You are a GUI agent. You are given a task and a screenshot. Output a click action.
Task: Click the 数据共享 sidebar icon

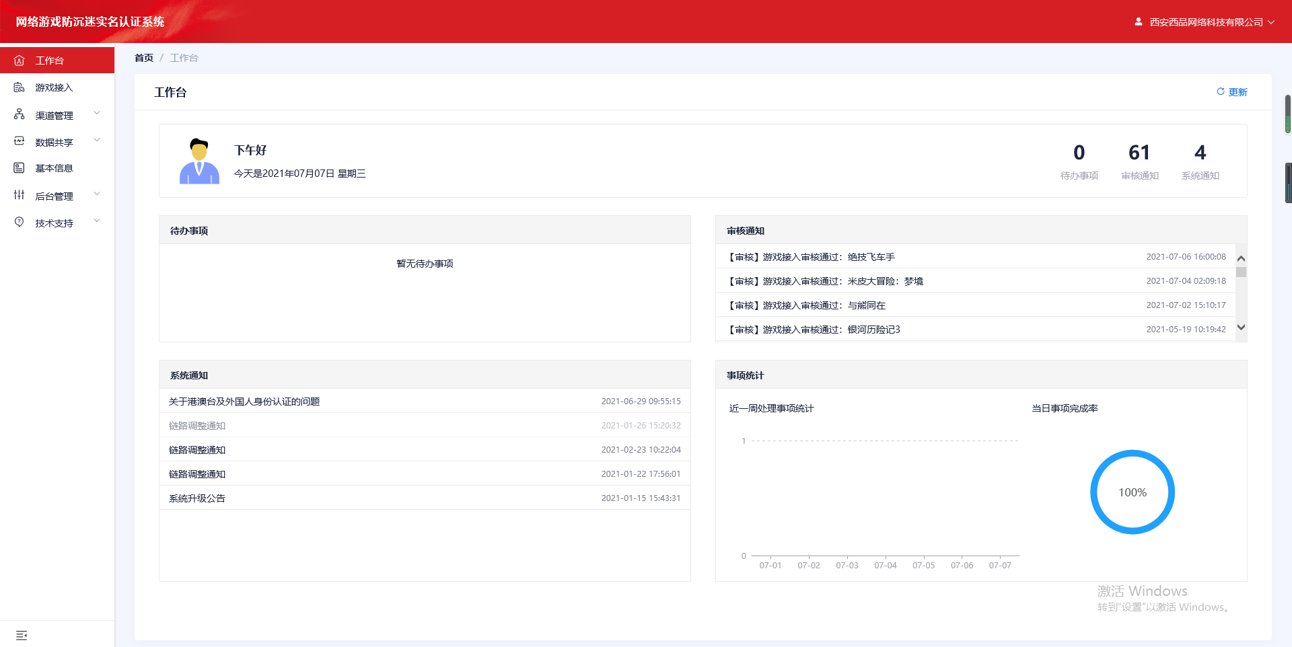pyautogui.click(x=20, y=141)
